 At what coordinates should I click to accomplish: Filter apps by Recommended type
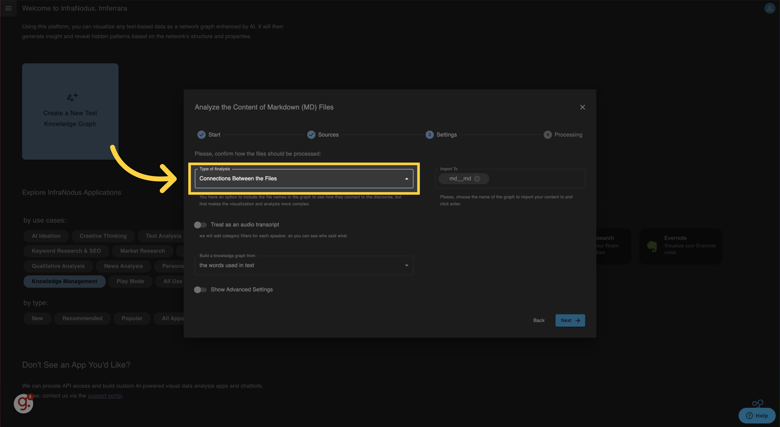(82, 319)
